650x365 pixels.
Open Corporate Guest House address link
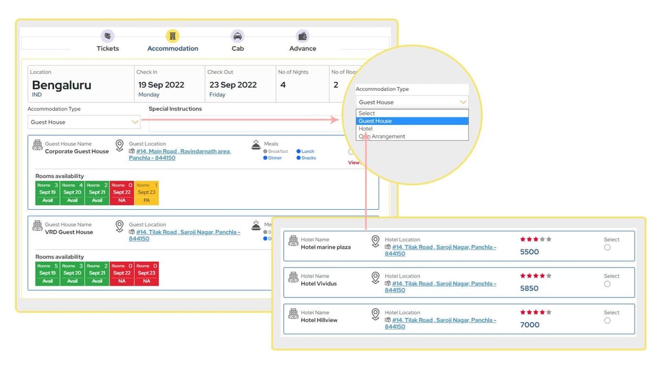180,155
